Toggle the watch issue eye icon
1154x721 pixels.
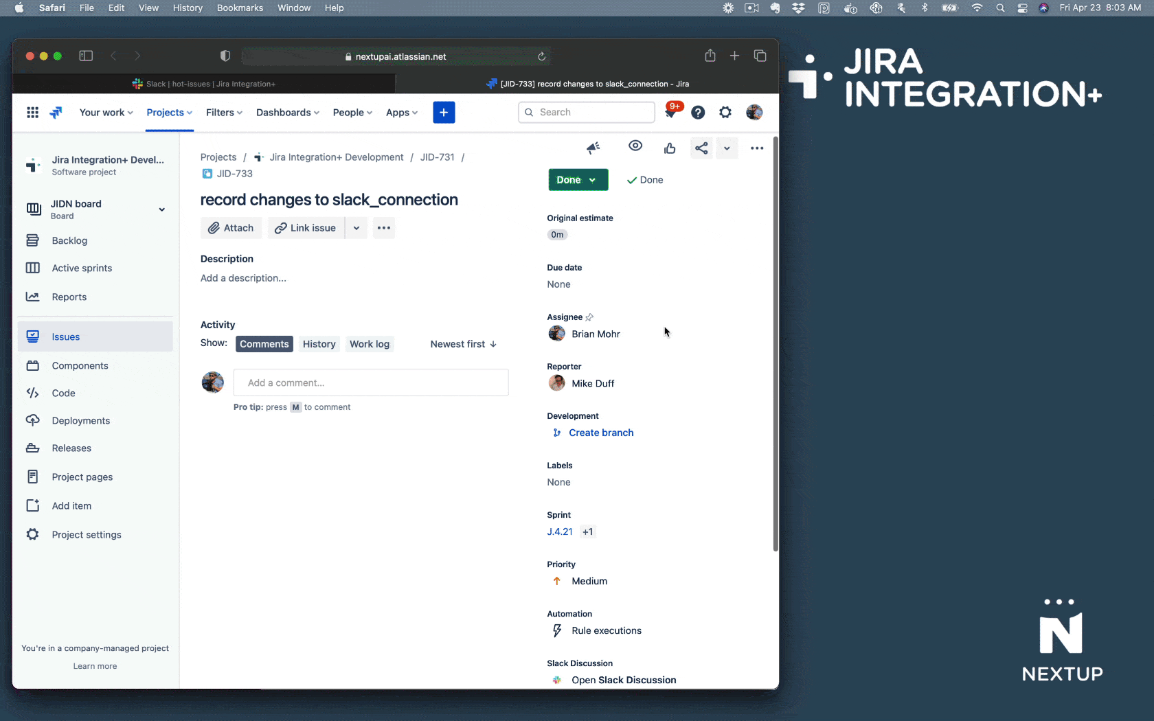click(635, 146)
